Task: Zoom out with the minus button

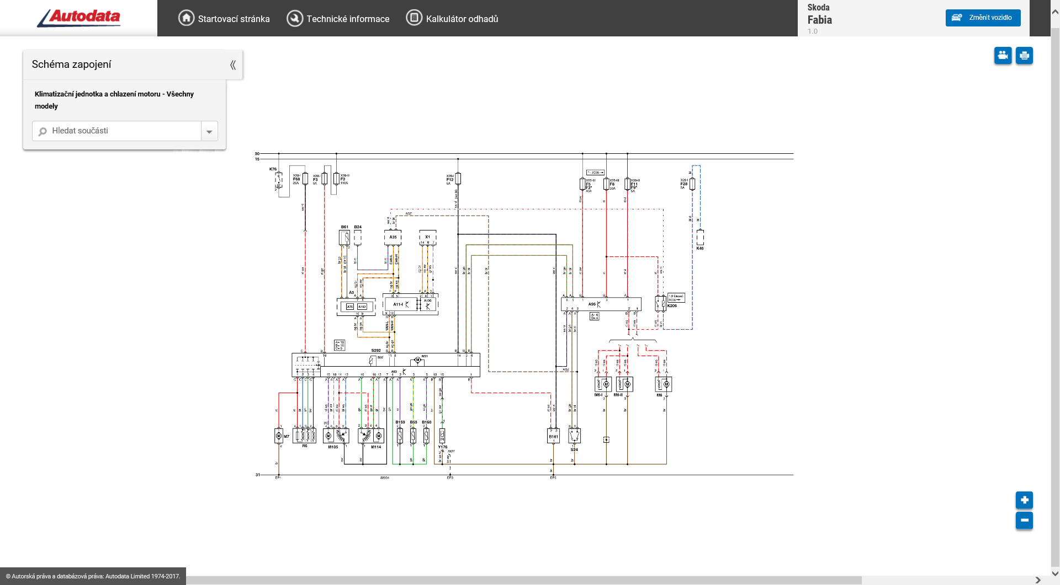Action: click(1024, 520)
